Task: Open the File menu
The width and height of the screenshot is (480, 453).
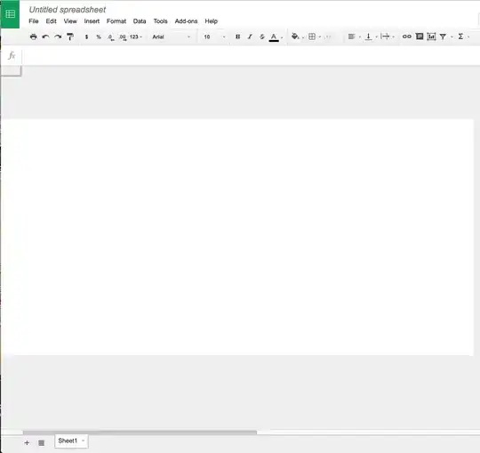Action: (x=34, y=21)
